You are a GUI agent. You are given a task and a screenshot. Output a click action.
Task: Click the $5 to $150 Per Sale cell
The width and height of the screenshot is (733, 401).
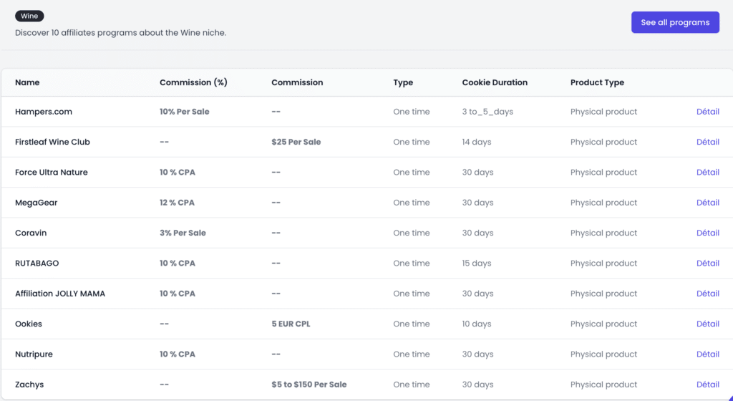309,385
